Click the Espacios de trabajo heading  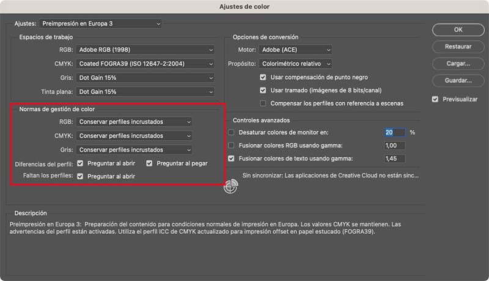click(46, 37)
